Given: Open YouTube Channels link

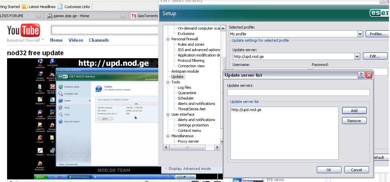Looking at the screenshot, I should point(99,40).
